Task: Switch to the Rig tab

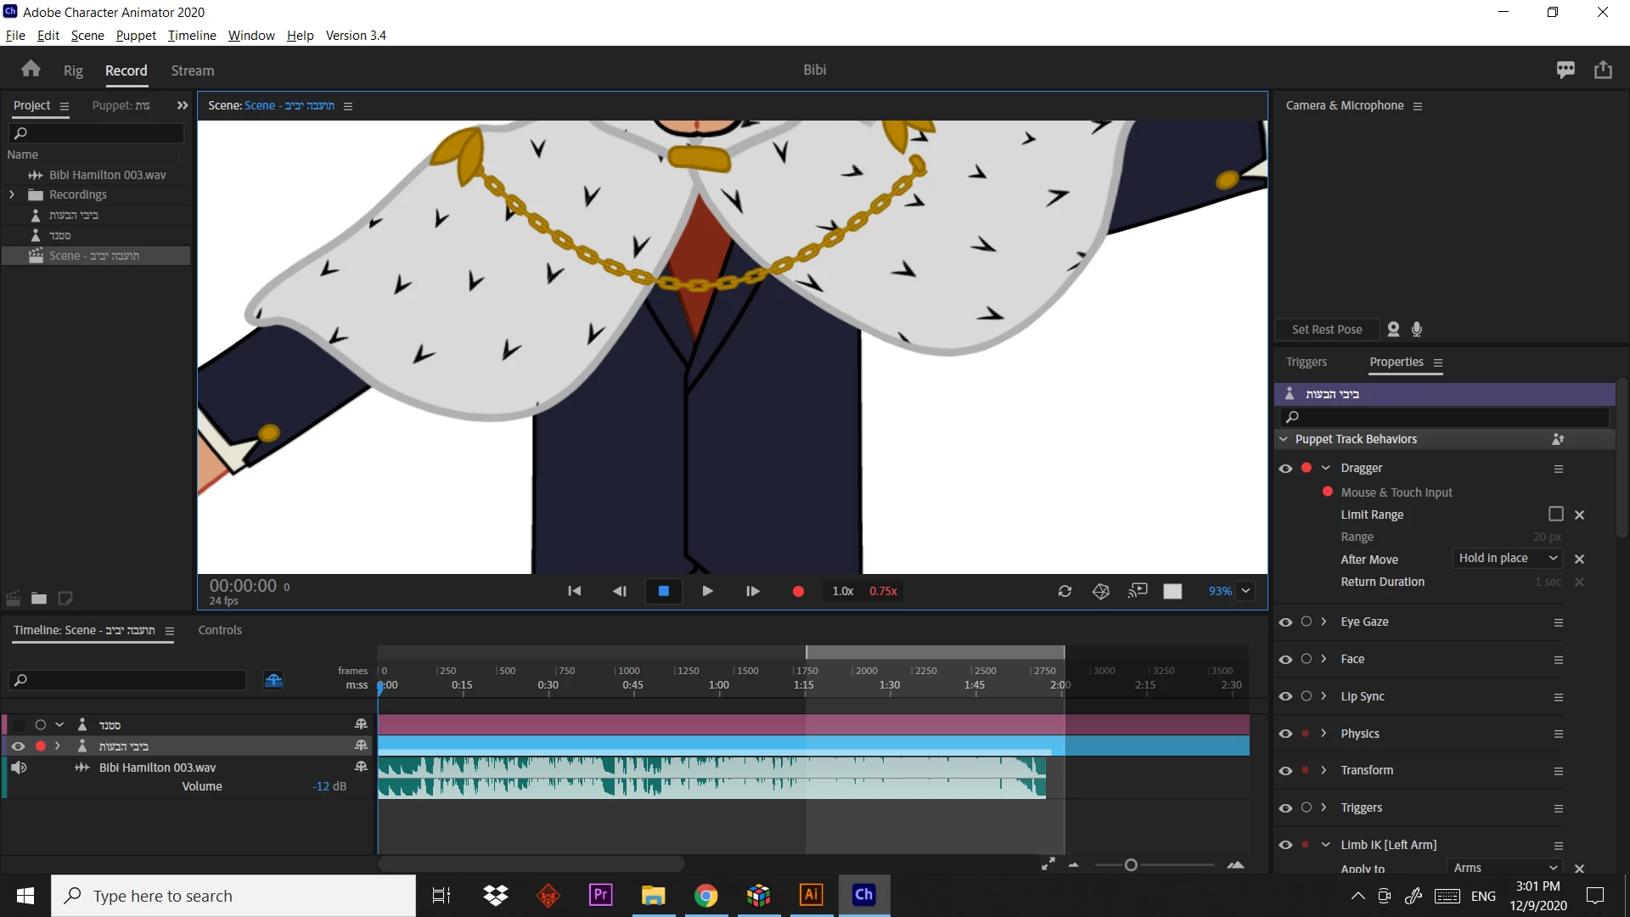Action: click(x=73, y=70)
